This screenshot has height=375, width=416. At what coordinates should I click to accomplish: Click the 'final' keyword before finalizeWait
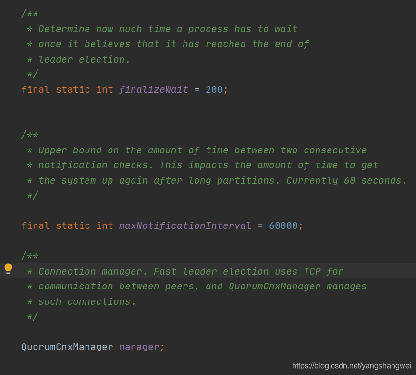pyautogui.click(x=36, y=89)
